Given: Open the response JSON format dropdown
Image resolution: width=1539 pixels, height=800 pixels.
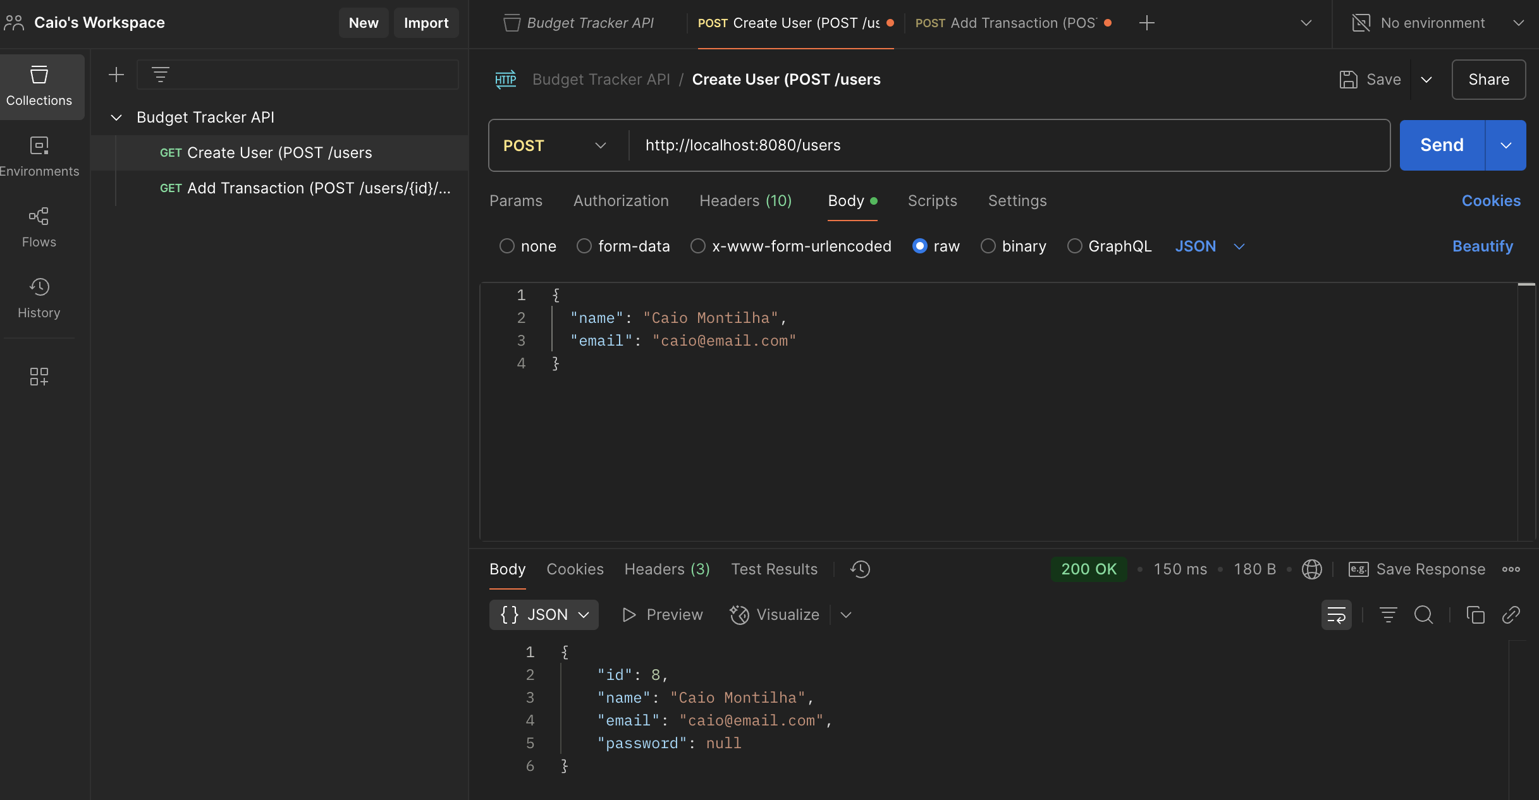Looking at the screenshot, I should click(544, 615).
